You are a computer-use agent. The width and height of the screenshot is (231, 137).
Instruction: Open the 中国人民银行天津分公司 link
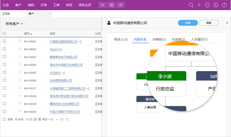65,112
